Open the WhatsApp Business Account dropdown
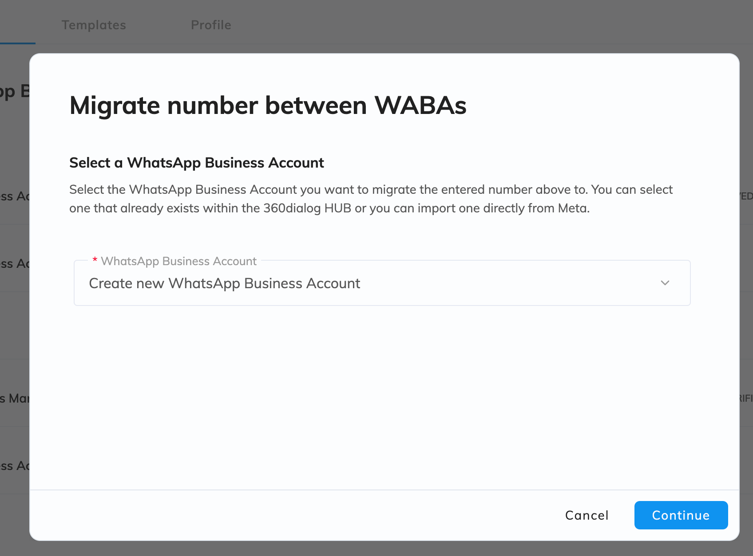753x556 pixels. [x=382, y=283]
